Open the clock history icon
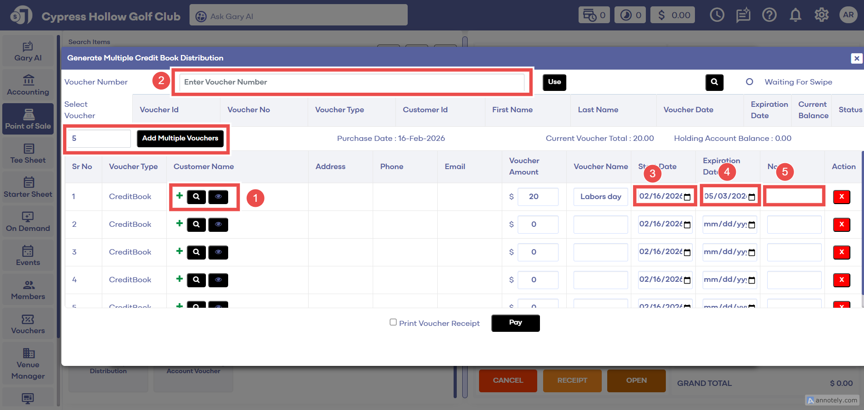The width and height of the screenshot is (864, 410). click(x=717, y=15)
